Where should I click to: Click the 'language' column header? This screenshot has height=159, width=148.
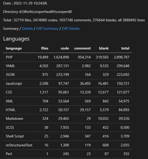[14, 48]
